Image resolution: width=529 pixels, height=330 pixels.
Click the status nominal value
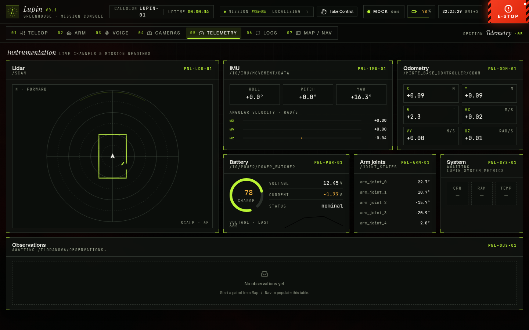tap(332, 206)
